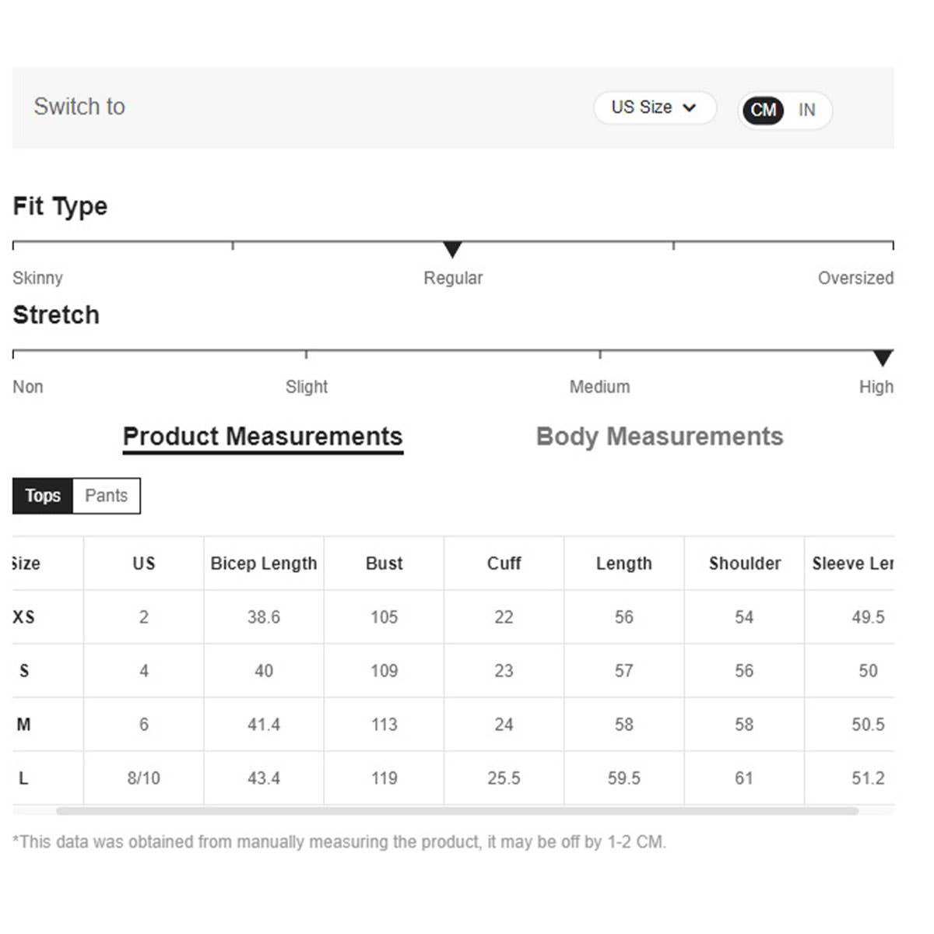Click the Skinny fit label

coord(37,278)
